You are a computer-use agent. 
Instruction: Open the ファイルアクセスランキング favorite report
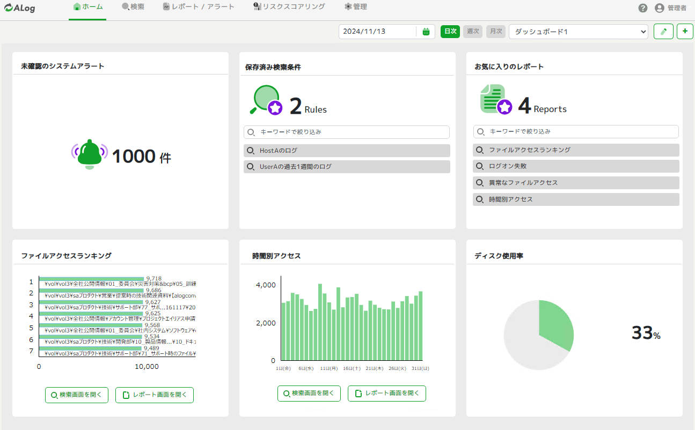point(576,150)
